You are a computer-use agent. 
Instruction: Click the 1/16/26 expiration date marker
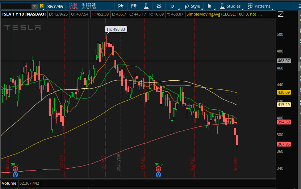pyautogui.click(x=142, y=164)
